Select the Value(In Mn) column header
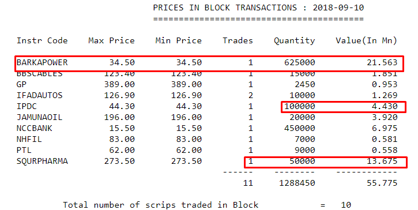This screenshot has width=418, height=210. [366, 40]
